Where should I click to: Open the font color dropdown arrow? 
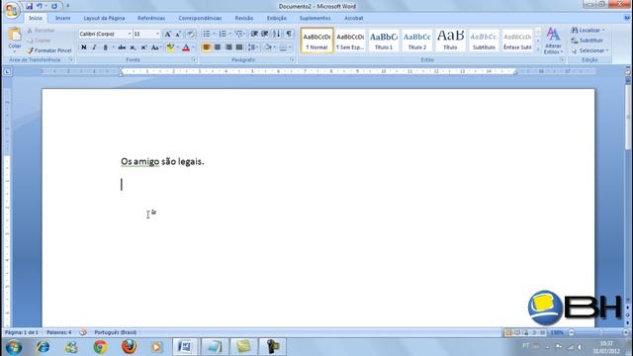[193, 47]
